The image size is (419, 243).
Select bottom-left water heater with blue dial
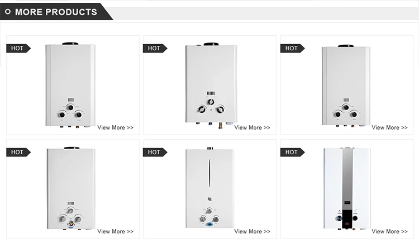(x=70, y=189)
